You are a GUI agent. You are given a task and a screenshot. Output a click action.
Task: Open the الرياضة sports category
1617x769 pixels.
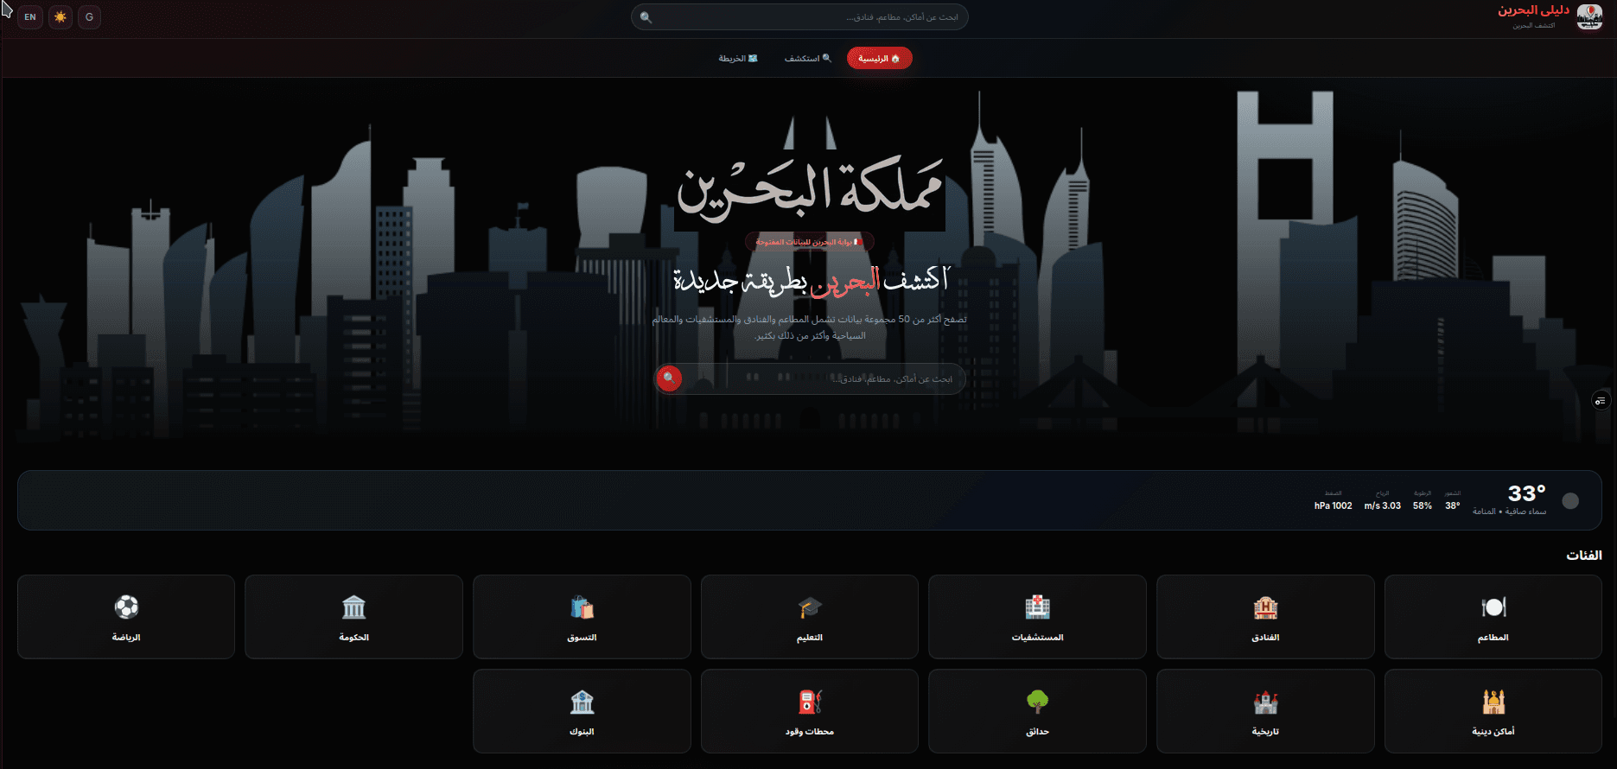tap(126, 617)
